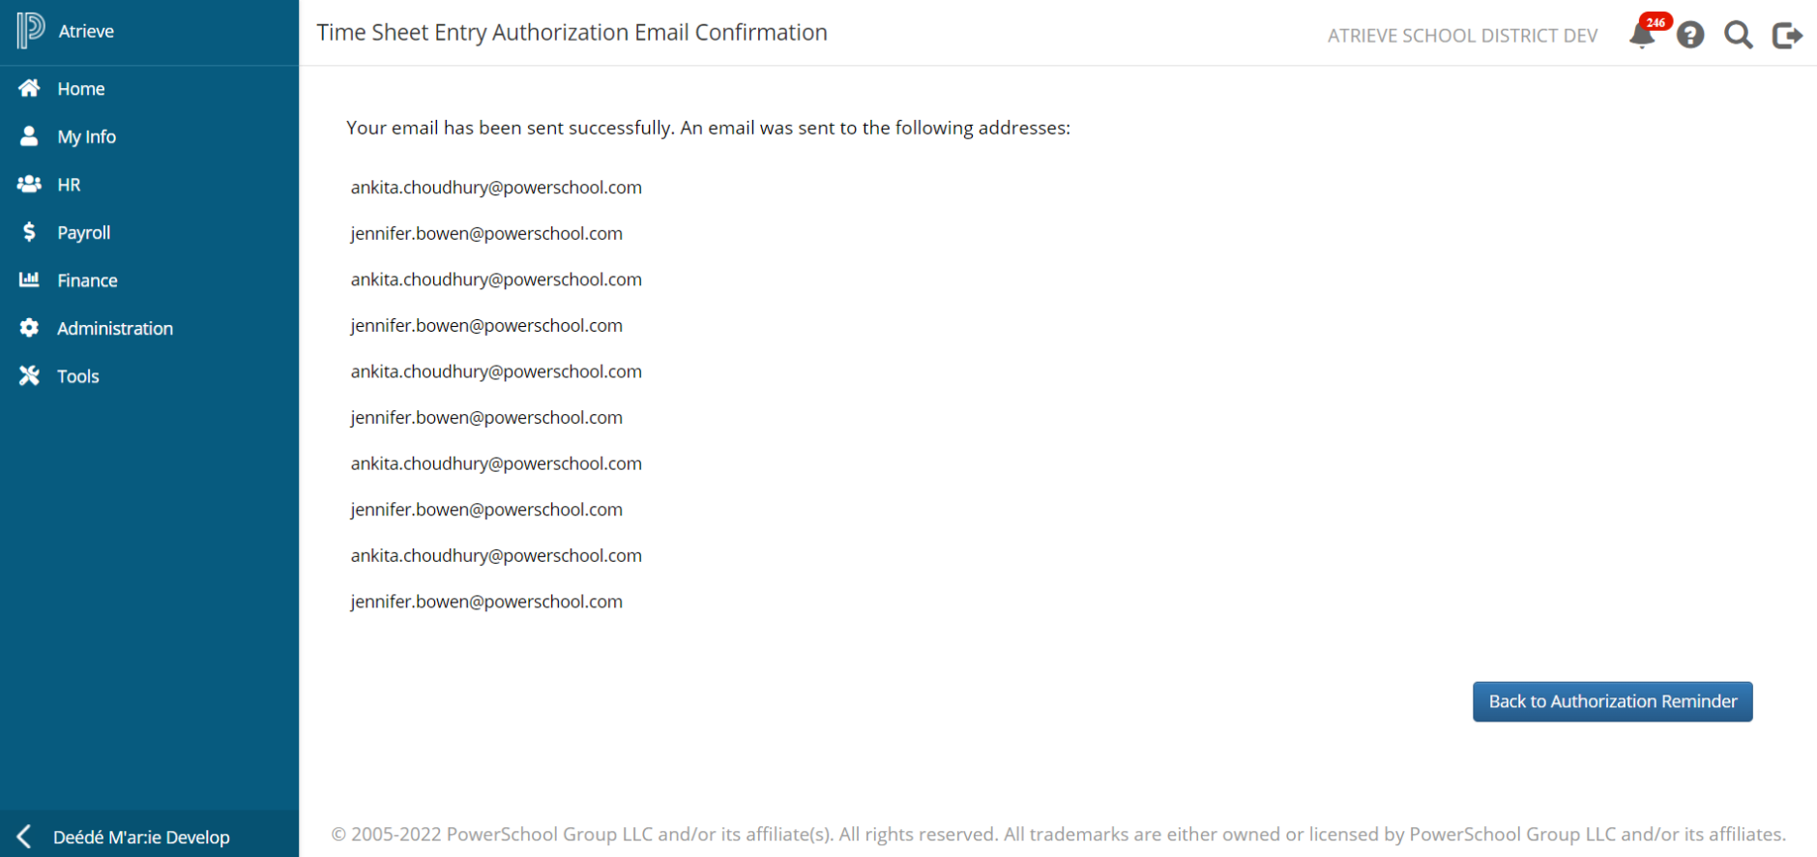This screenshot has height=857, width=1817.
Task: Click the Administration gear icon
Action: [29, 328]
